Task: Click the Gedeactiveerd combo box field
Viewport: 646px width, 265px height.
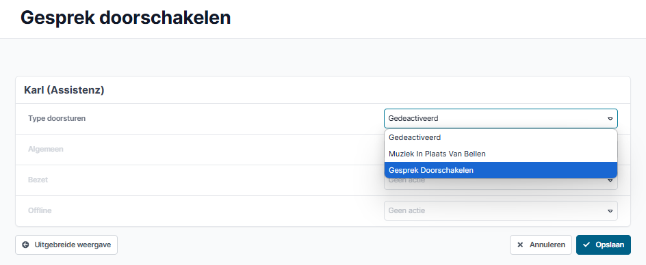Action: (500, 119)
